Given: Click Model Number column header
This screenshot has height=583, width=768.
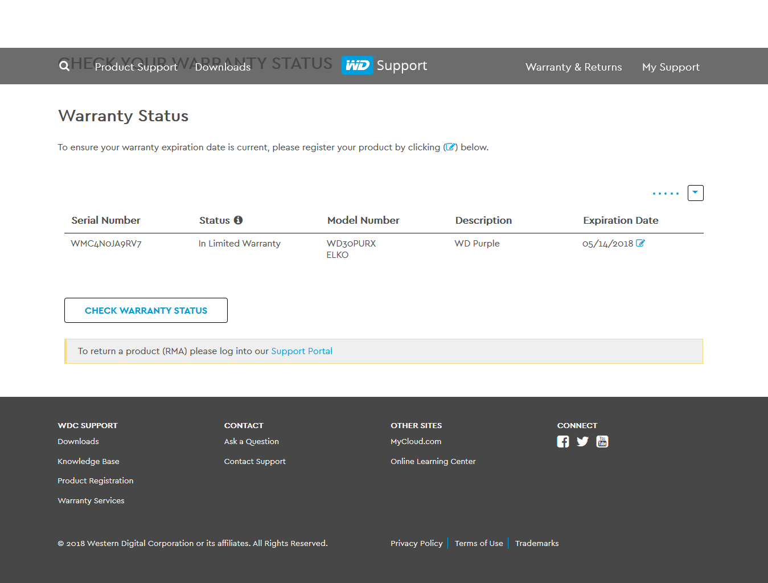Looking at the screenshot, I should pos(363,220).
